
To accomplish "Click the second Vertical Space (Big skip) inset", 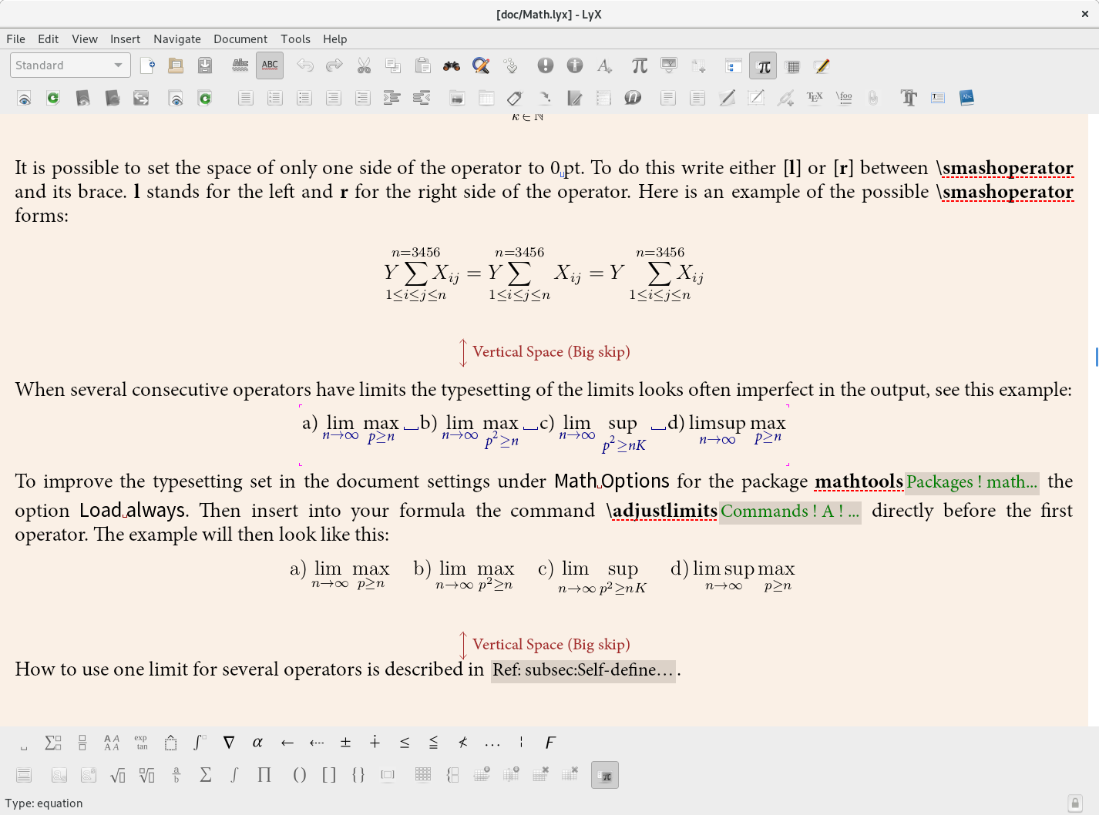I will pos(545,645).
